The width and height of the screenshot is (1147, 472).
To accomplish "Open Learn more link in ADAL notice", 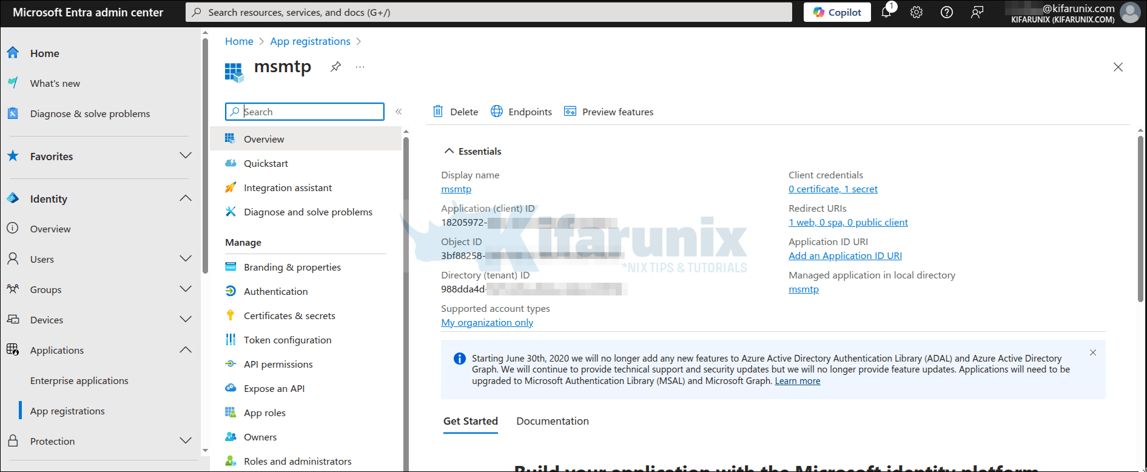I will click(x=798, y=381).
